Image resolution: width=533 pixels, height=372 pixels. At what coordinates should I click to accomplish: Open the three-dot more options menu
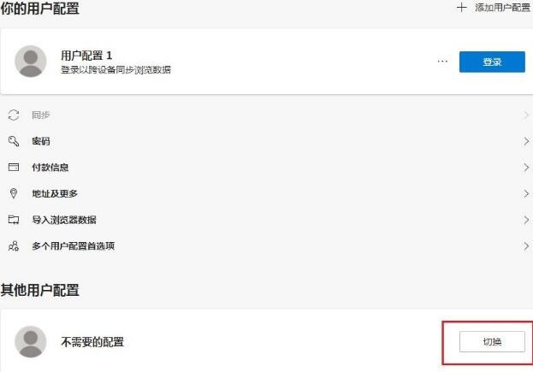pos(442,62)
